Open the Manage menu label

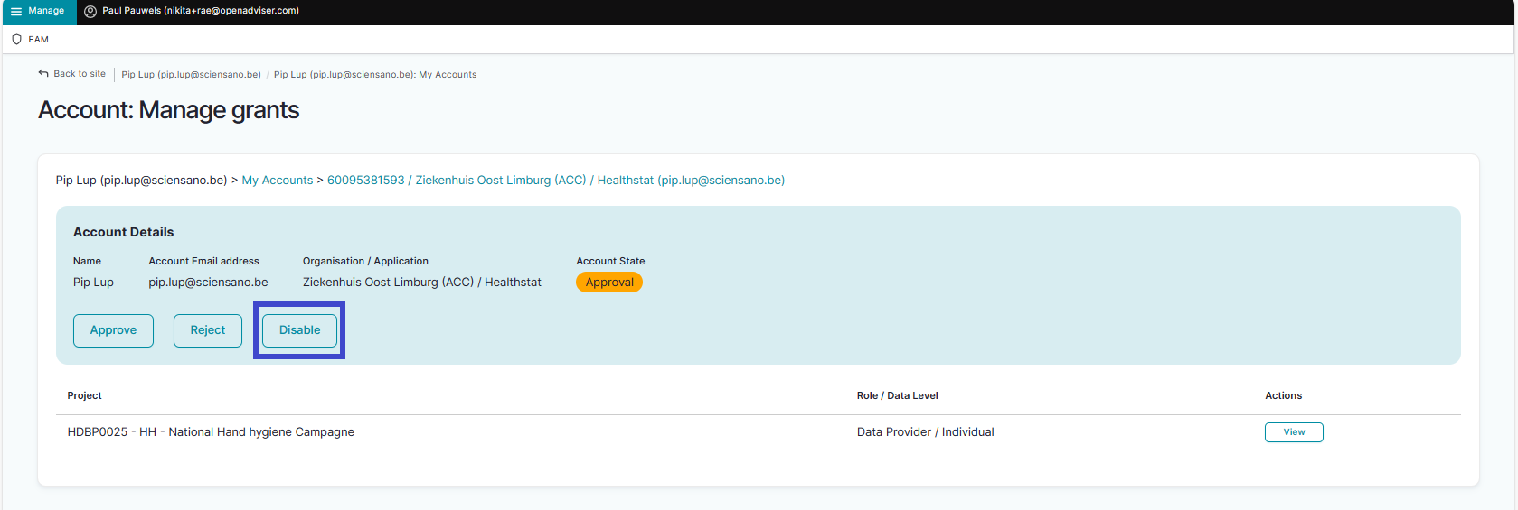pos(46,11)
